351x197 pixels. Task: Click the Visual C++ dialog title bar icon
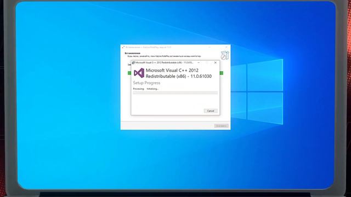point(133,63)
